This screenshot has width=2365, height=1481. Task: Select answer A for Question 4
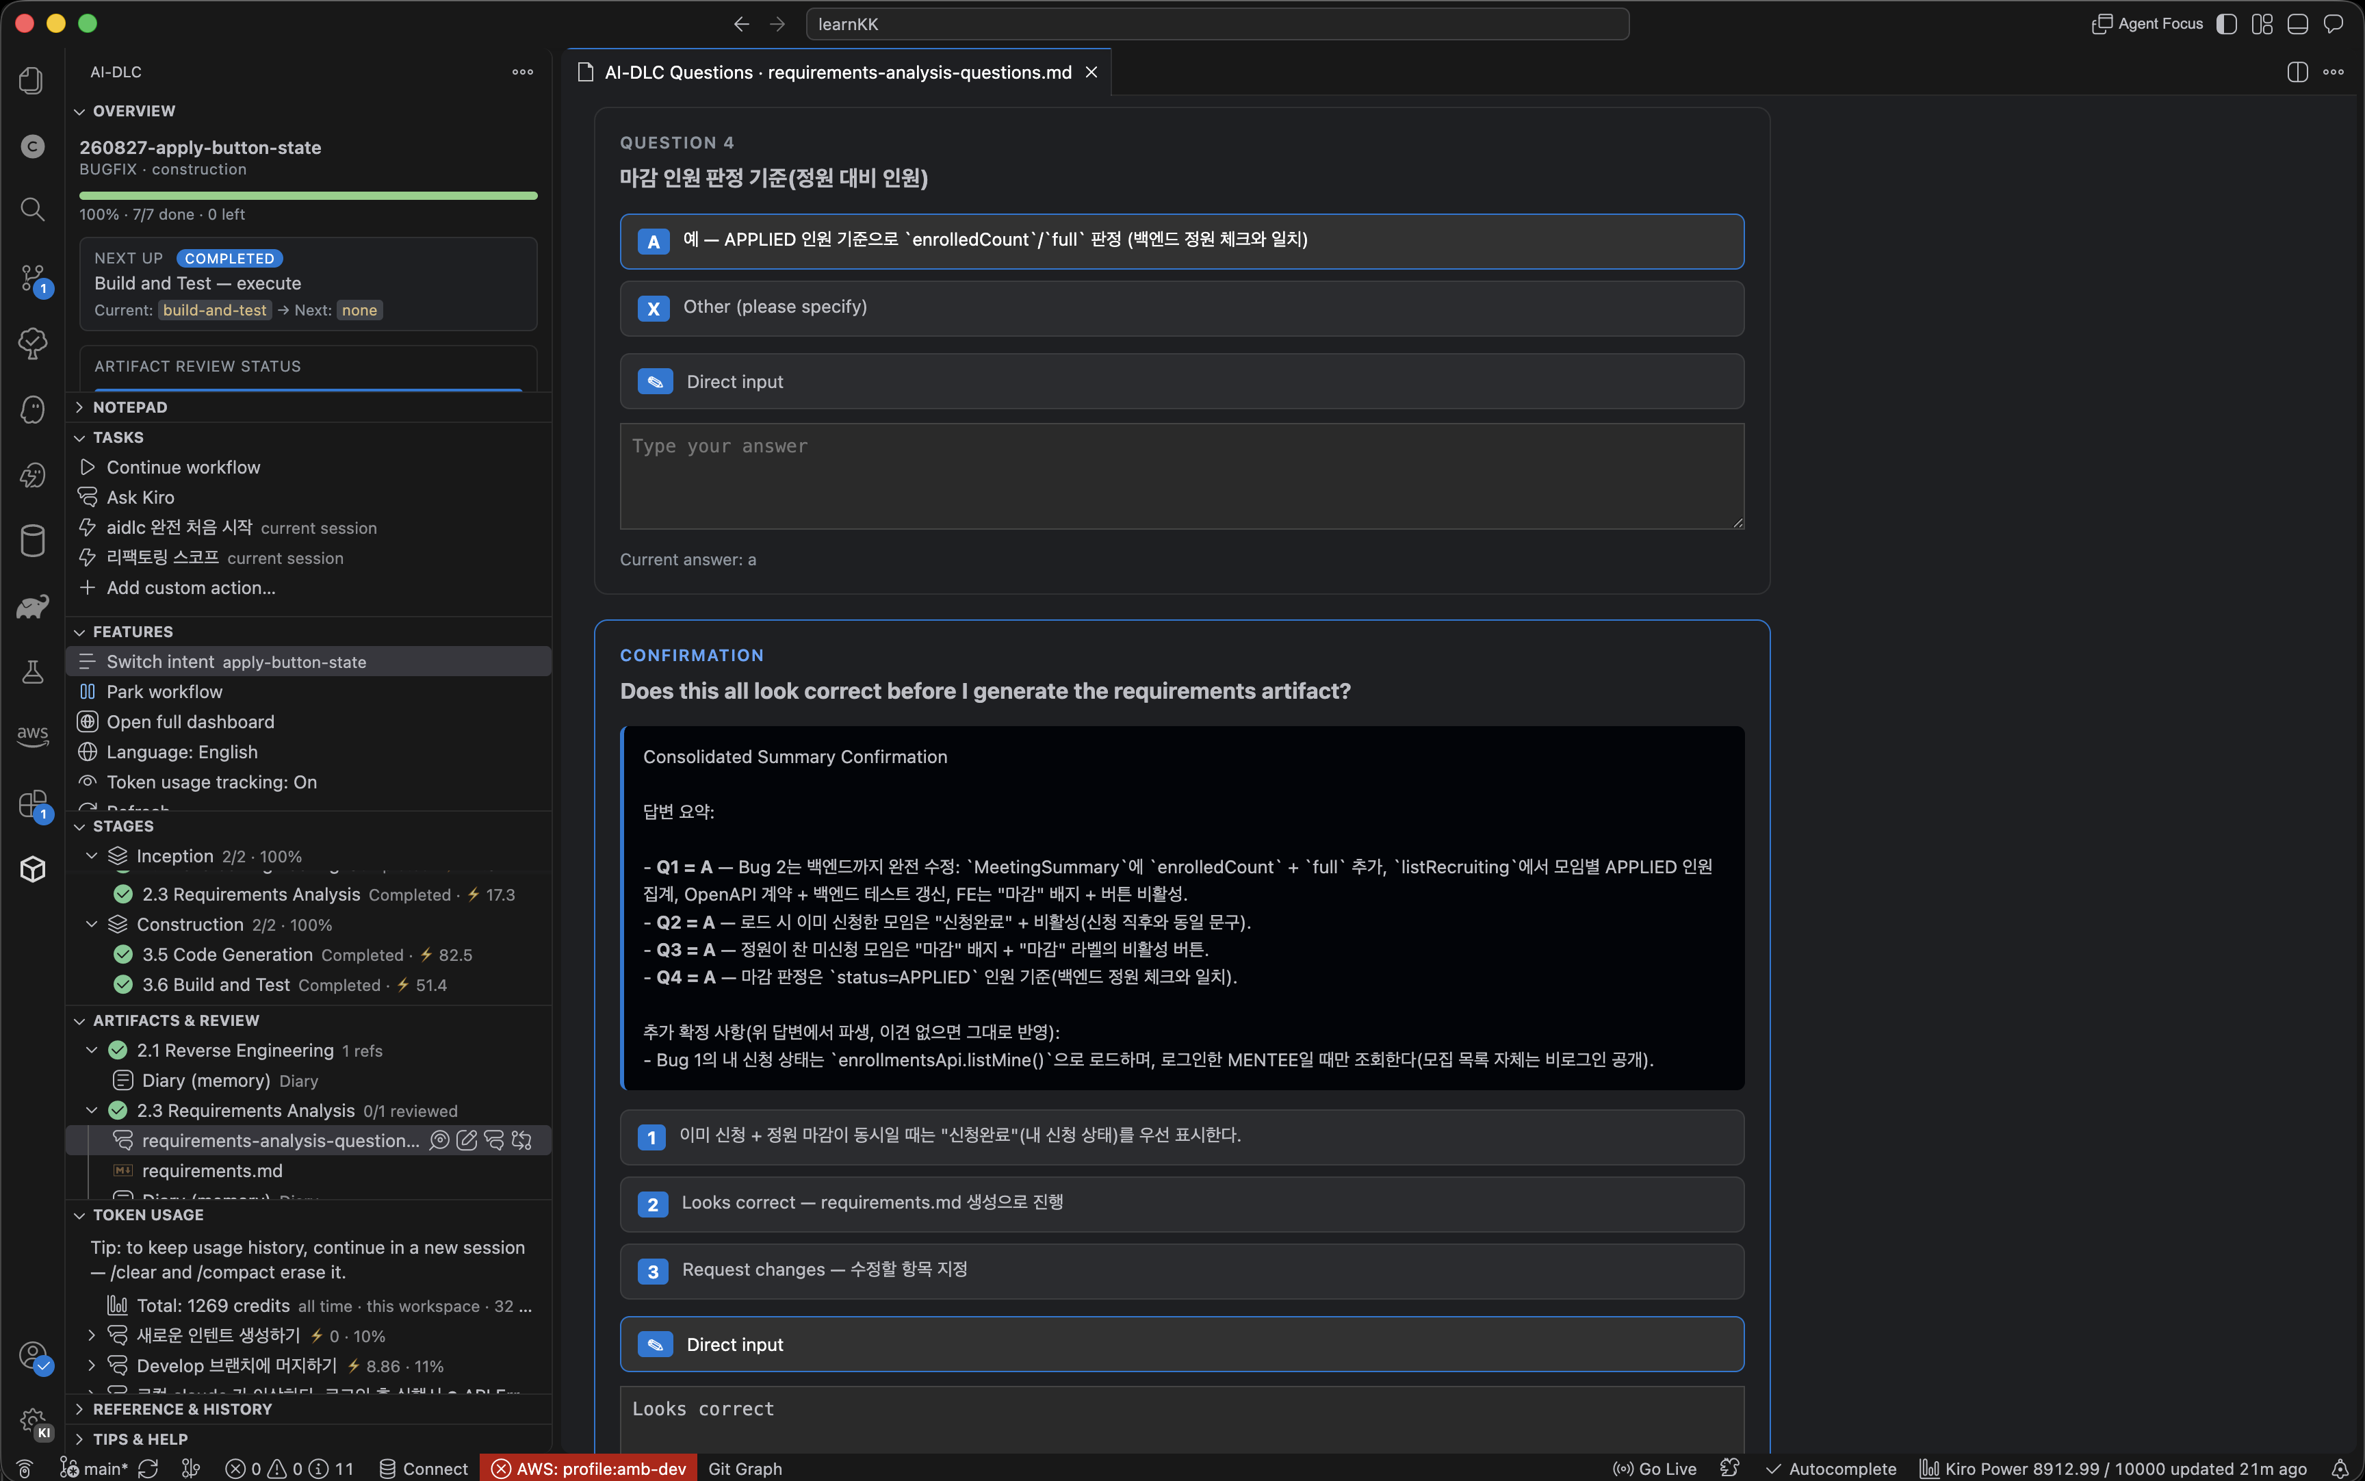click(1181, 241)
